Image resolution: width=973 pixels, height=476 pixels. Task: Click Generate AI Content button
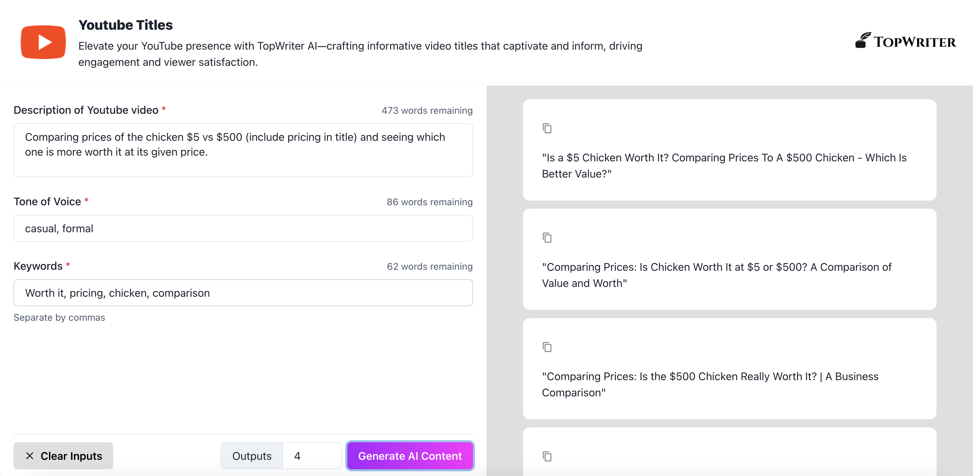410,456
